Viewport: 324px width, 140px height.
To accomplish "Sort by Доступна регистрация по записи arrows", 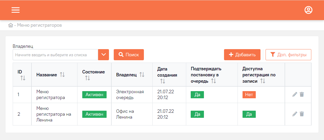I will point(263,81).
